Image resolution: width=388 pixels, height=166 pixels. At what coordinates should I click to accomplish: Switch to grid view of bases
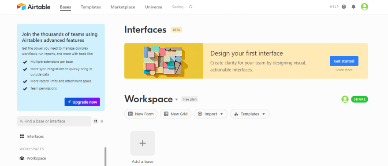click(x=96, y=121)
